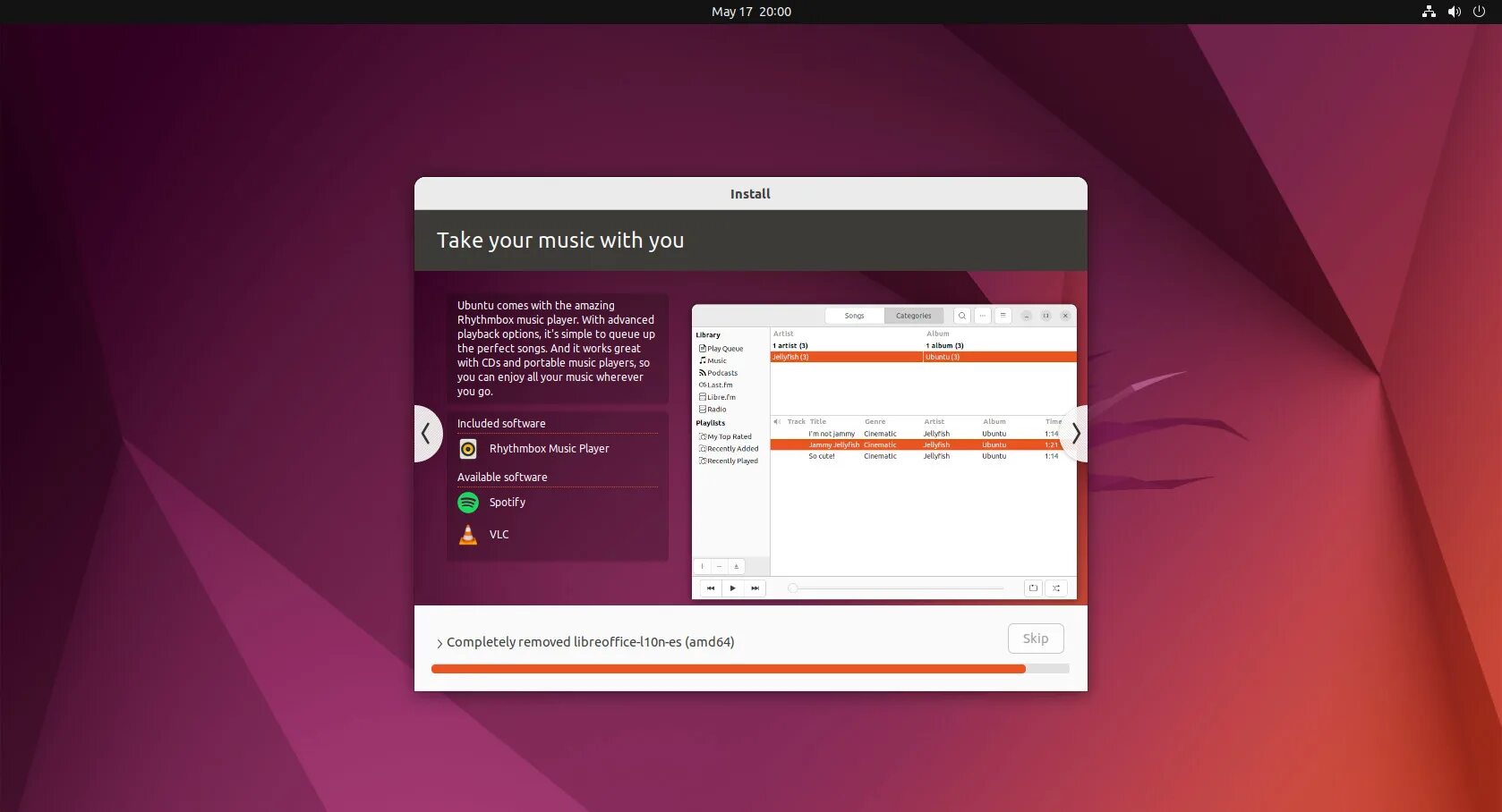Click the 'Rhythmbox Music Player' label

tap(549, 449)
